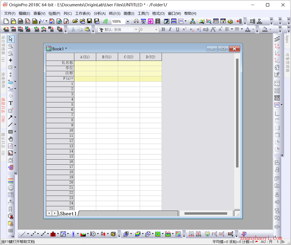Open the zoom 100% dropdown
Screen dimensions: 291x245
128,21
